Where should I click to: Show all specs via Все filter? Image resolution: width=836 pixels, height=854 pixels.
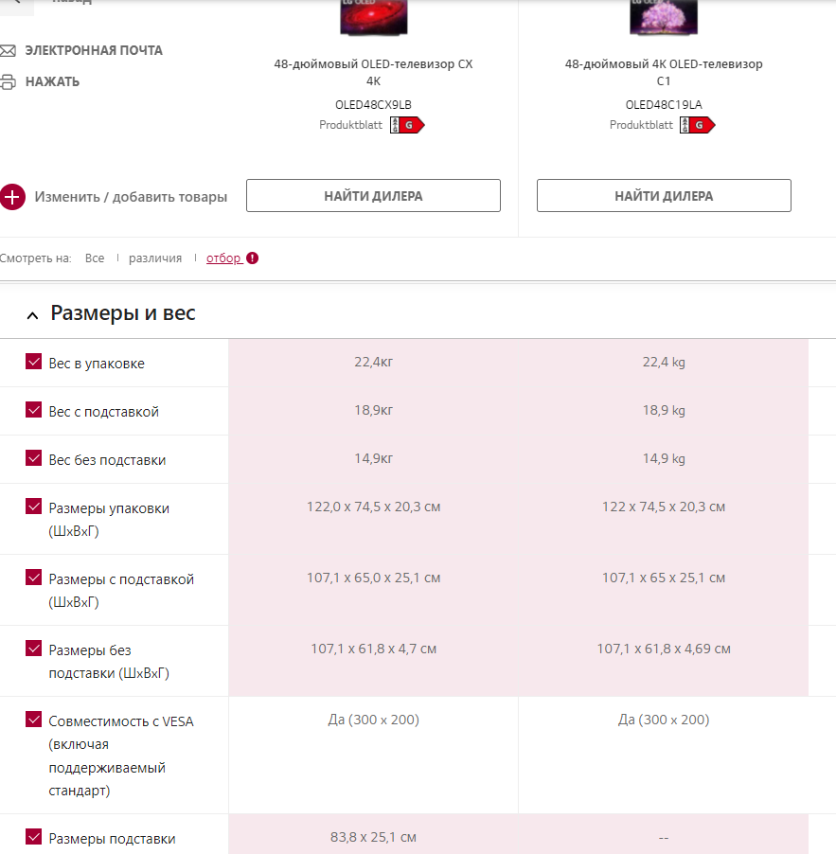click(95, 258)
